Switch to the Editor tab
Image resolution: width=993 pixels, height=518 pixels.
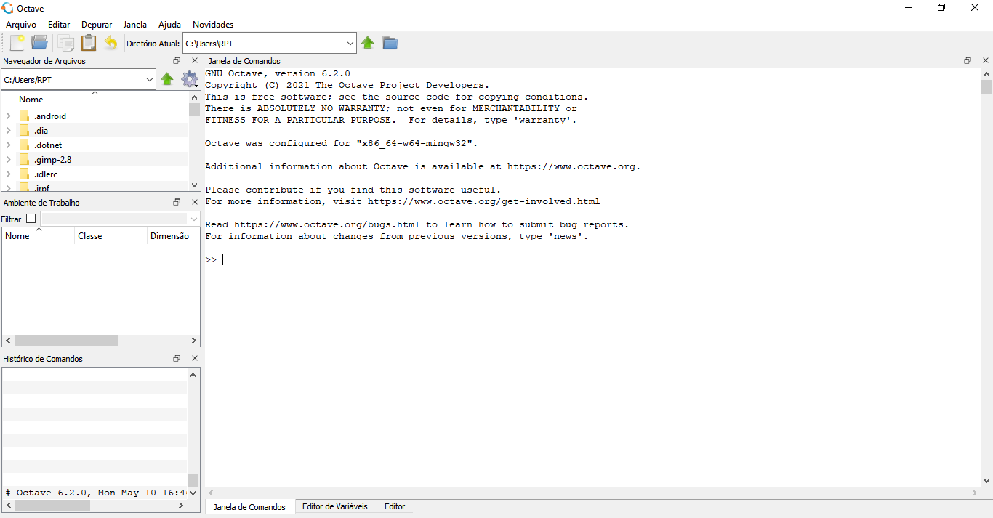pyautogui.click(x=395, y=506)
